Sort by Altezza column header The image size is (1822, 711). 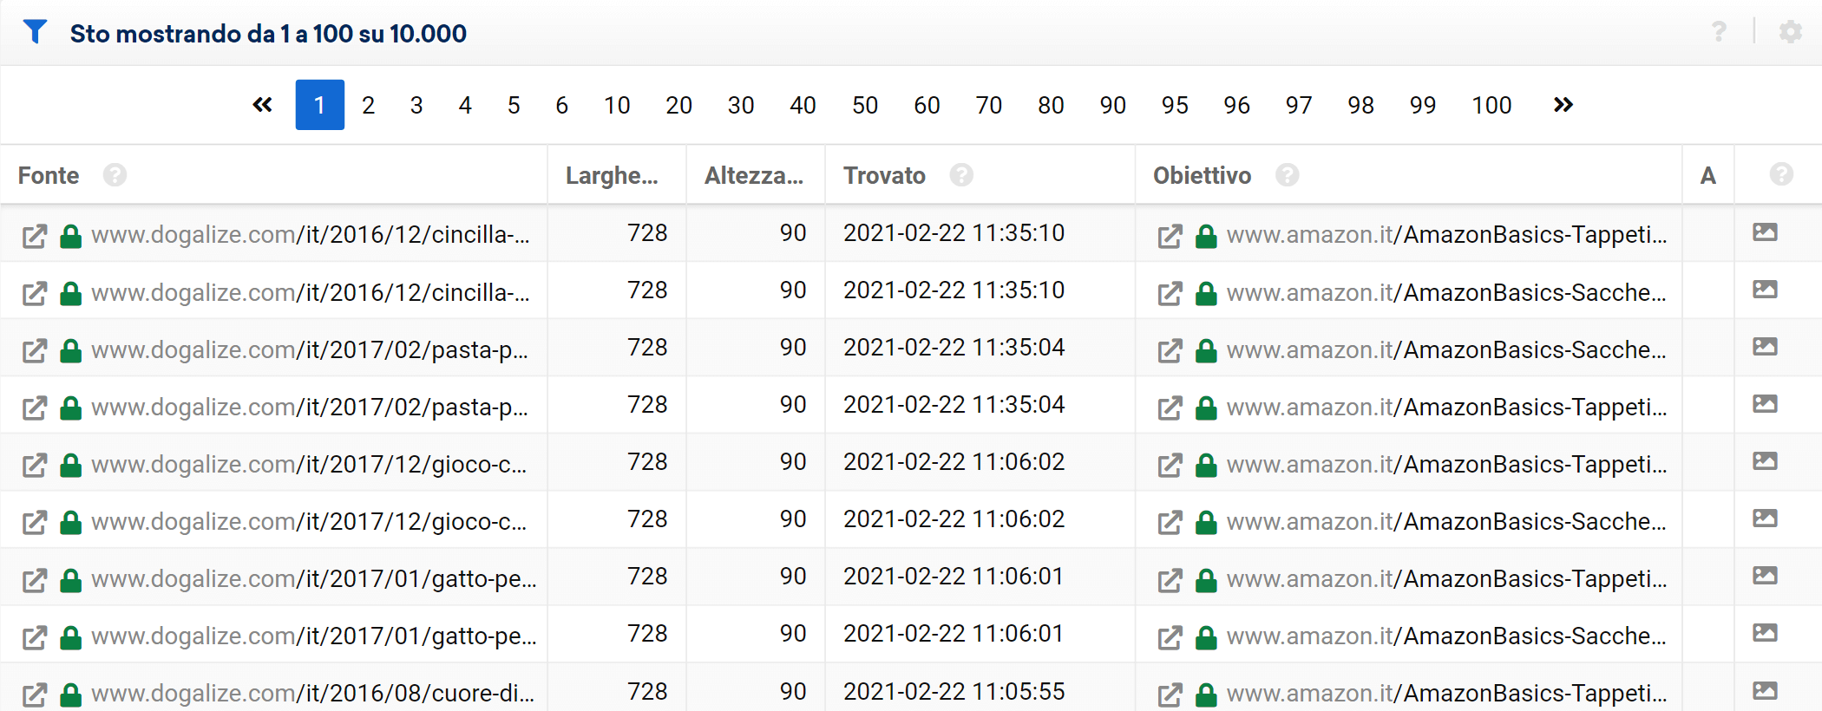[x=754, y=175]
